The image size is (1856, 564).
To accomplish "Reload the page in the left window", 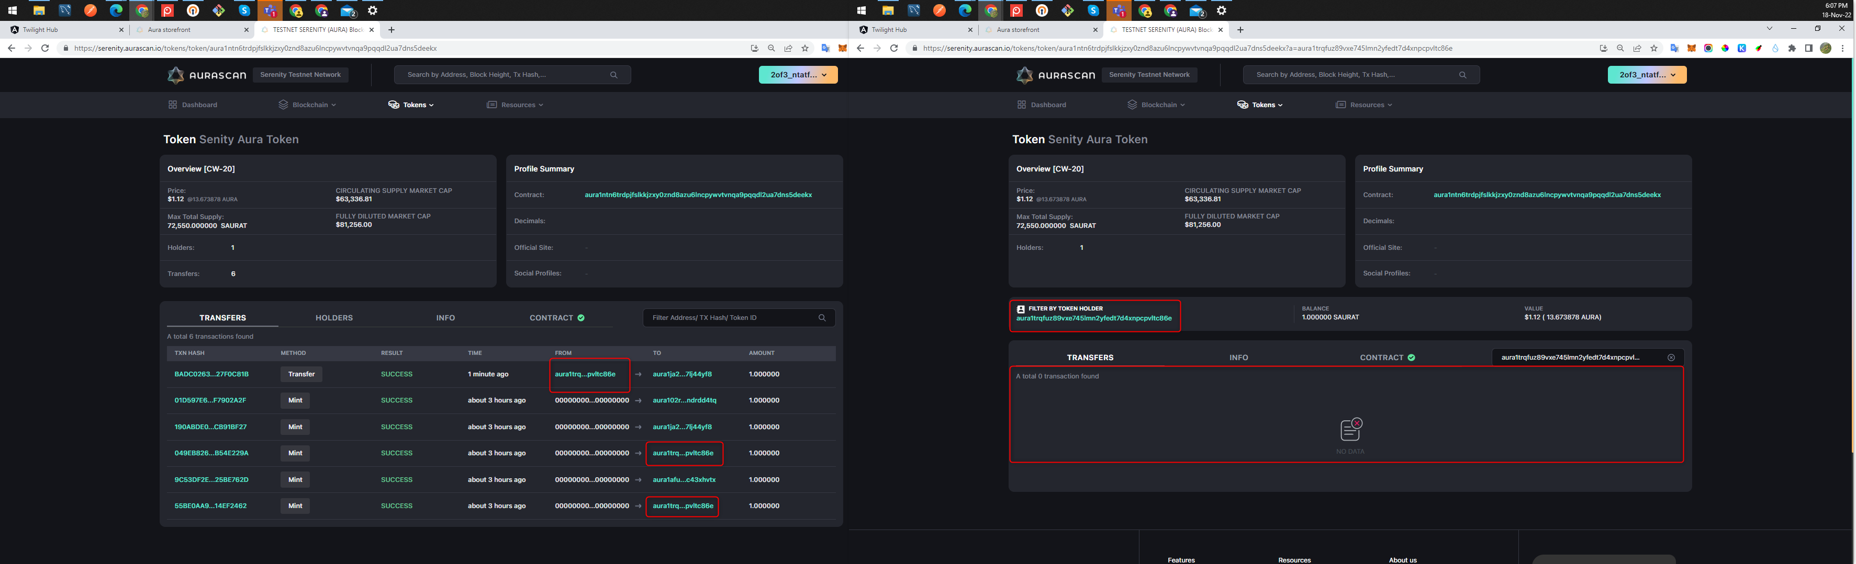I will (x=44, y=48).
